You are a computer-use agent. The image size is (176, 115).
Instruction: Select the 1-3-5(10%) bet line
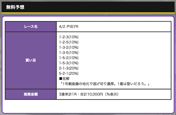point(69,52)
